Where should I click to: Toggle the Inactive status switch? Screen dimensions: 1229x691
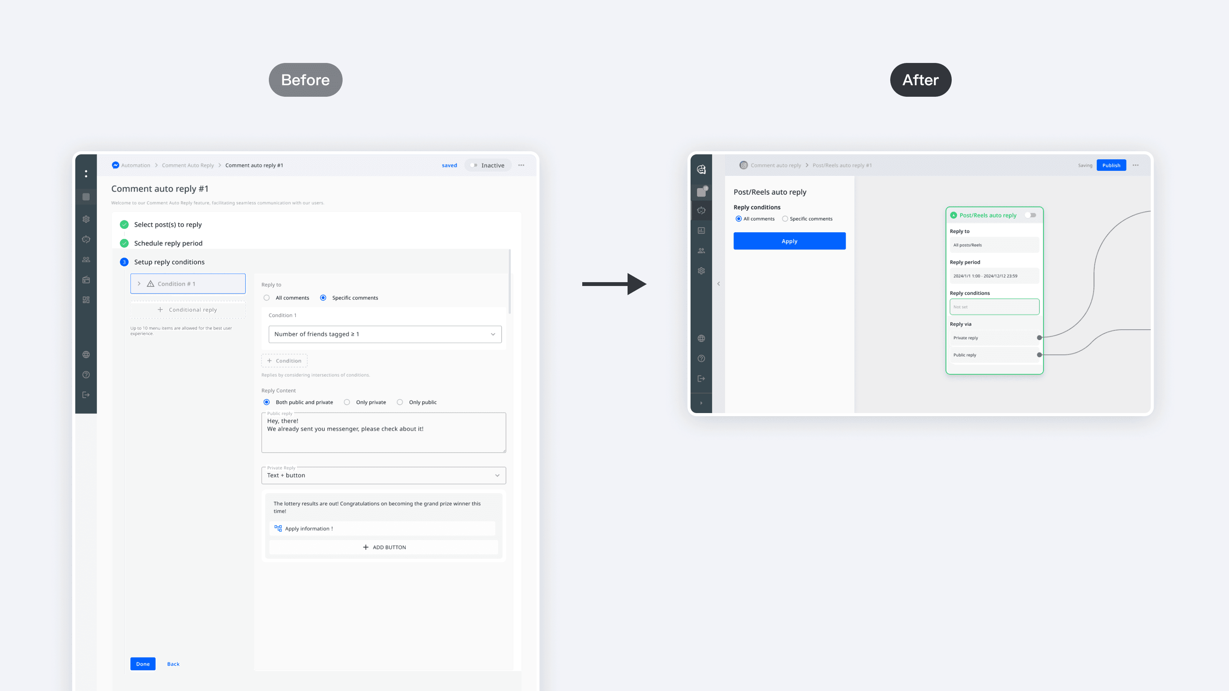click(473, 165)
